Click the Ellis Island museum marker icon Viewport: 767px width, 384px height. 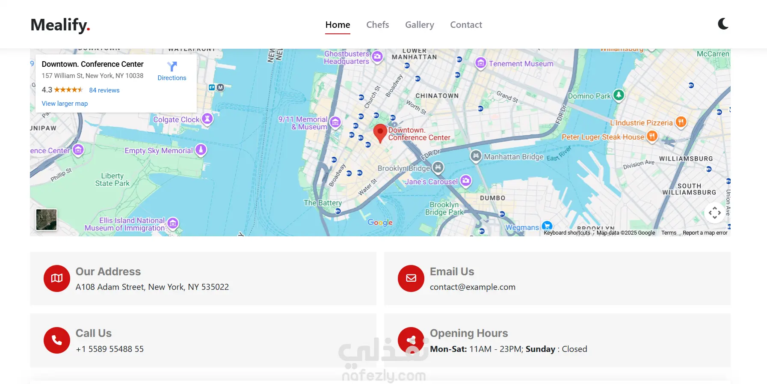[x=173, y=223]
